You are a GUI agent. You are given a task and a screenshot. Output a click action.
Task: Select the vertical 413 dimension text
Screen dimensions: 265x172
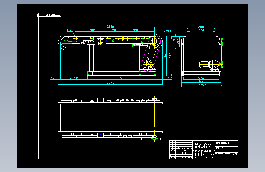pos(175,42)
